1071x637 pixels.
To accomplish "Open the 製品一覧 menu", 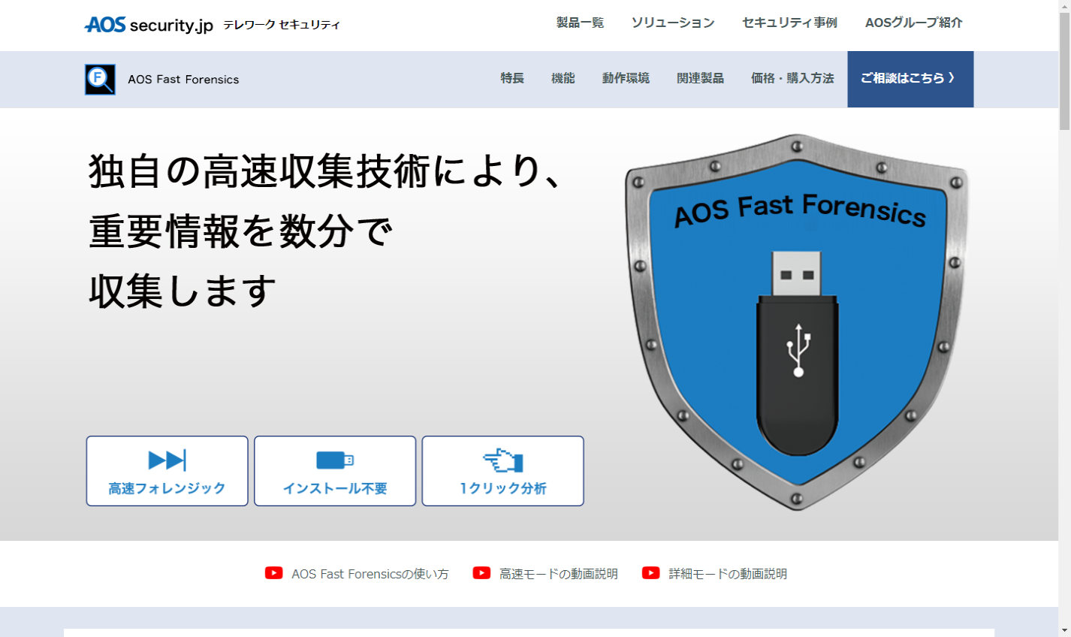I will (x=580, y=23).
